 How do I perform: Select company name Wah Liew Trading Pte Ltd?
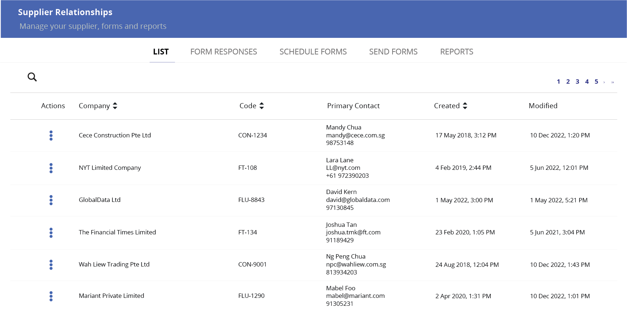[114, 264]
